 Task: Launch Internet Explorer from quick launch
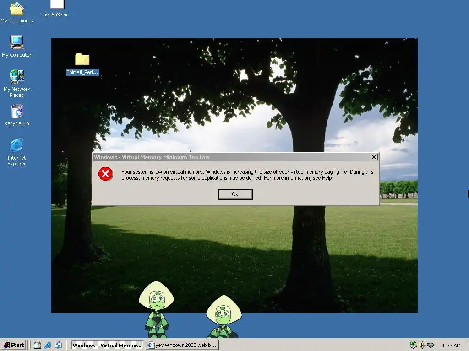(48, 345)
